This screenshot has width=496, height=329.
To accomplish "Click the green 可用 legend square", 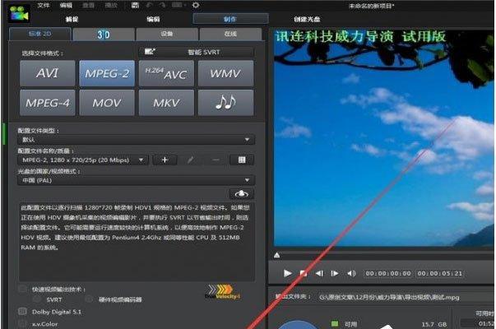I will [334, 323].
